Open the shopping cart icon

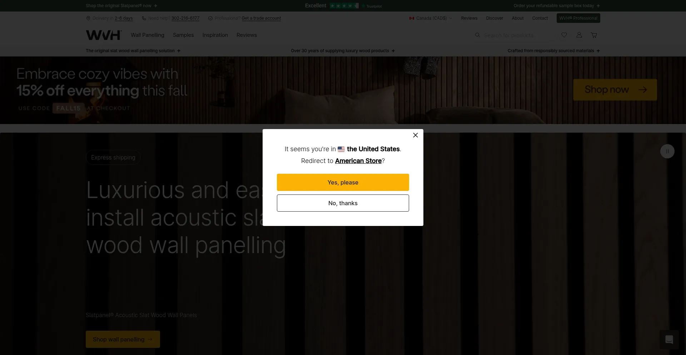click(x=594, y=35)
